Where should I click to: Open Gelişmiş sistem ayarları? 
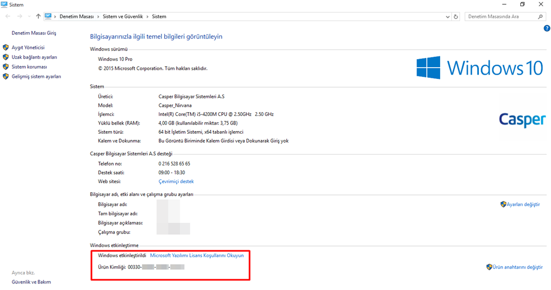click(36, 76)
